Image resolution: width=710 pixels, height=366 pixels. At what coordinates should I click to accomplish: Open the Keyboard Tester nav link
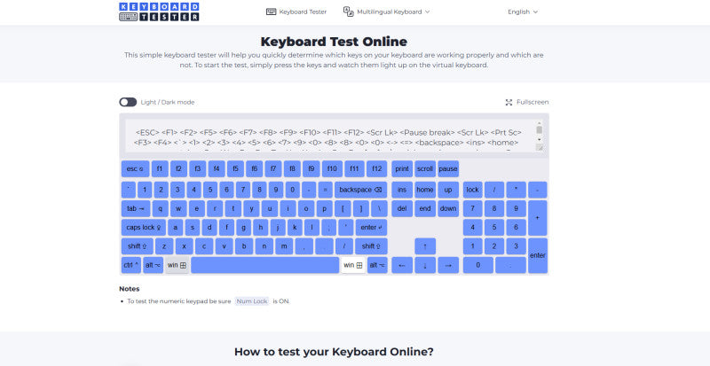[296, 12]
